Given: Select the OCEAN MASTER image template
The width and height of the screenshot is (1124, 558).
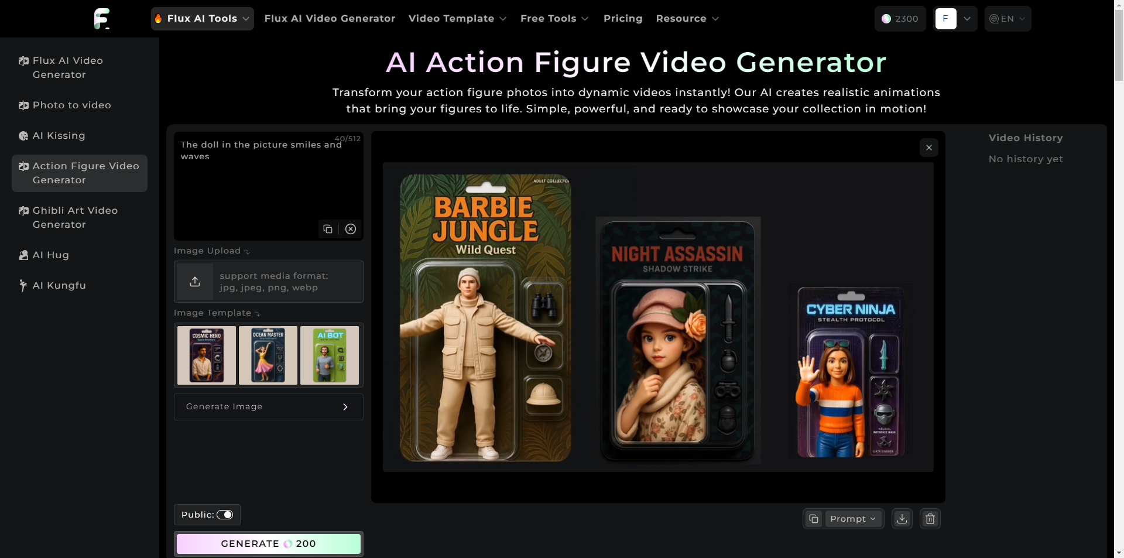Looking at the screenshot, I should click(x=268, y=355).
